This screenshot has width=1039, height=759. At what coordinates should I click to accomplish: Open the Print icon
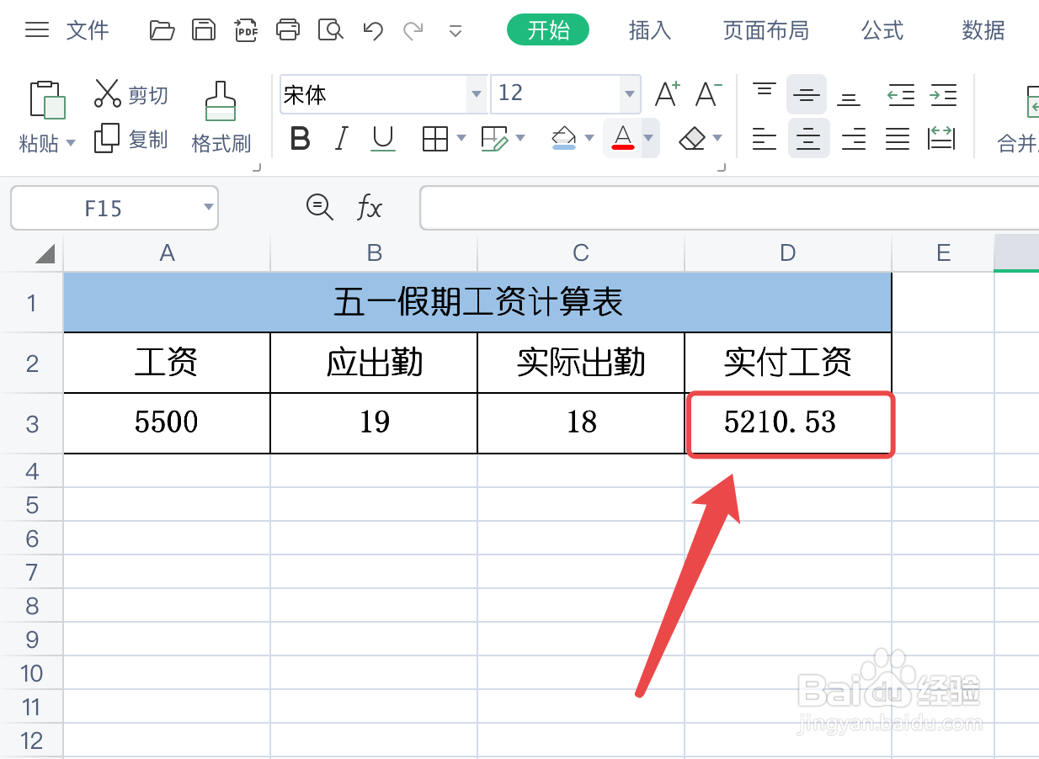(x=288, y=29)
